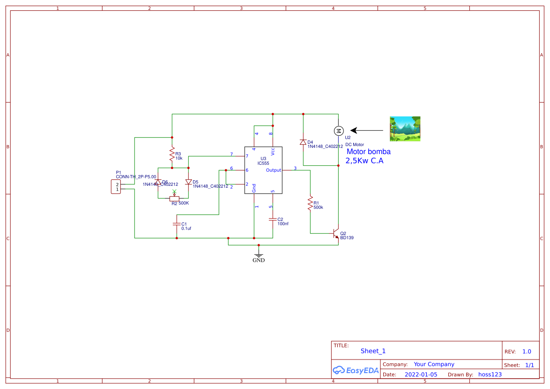Viewport: 550px width, 389px height.
Task: Click the sheet number '1/1'
Action: [x=529, y=365]
